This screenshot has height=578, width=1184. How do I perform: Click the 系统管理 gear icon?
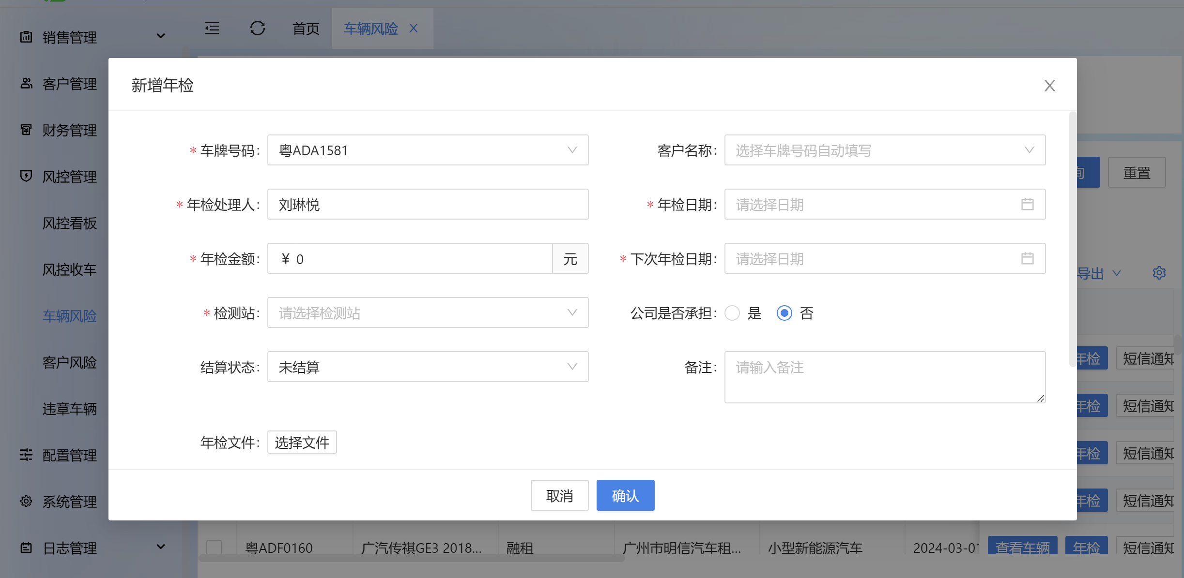(x=26, y=501)
